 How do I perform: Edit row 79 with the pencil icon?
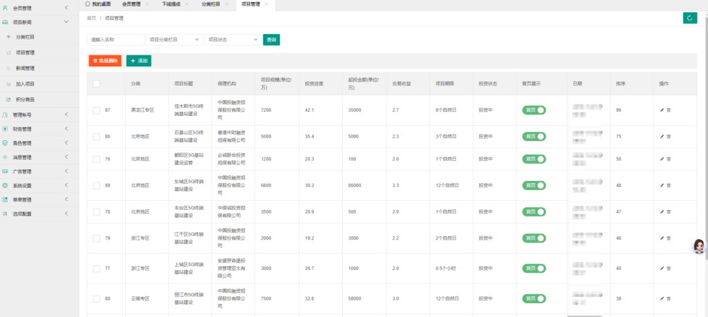click(x=662, y=238)
